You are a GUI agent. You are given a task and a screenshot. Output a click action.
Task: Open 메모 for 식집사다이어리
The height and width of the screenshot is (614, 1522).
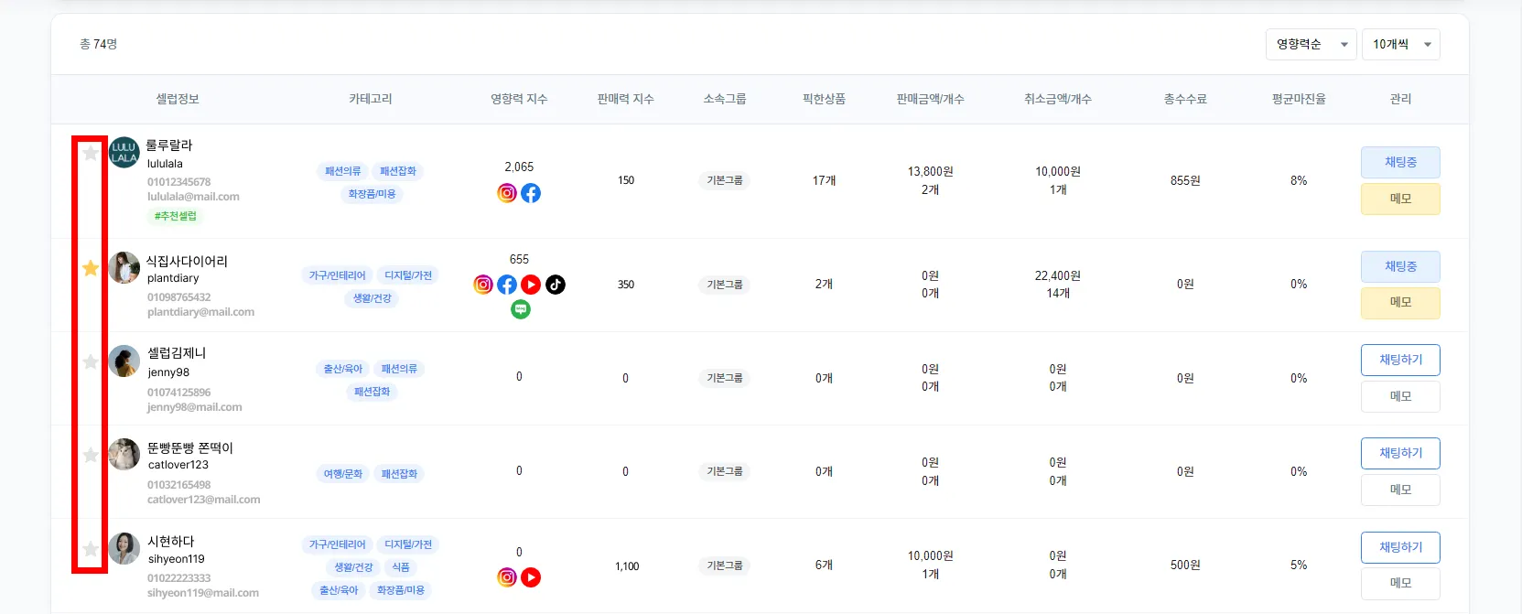coord(1400,302)
